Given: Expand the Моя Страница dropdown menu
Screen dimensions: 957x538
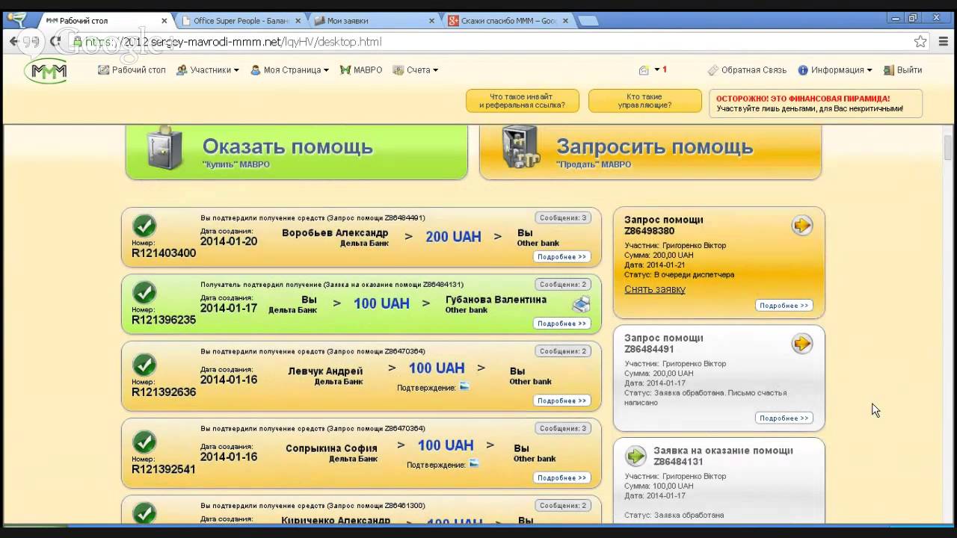Looking at the screenshot, I should pos(289,69).
